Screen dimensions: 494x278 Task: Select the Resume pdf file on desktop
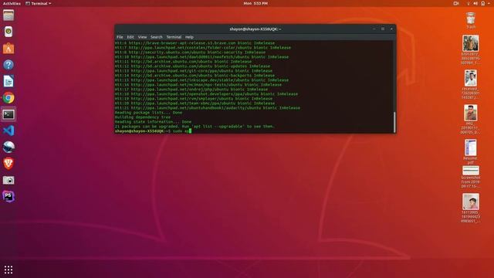point(471,151)
